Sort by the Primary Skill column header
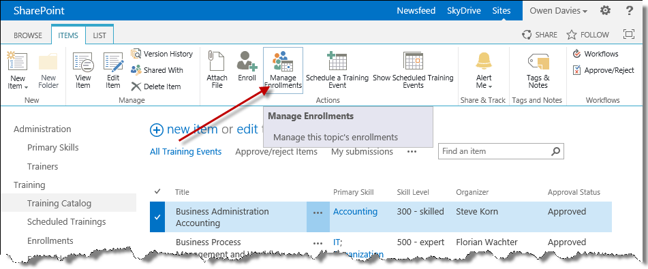This screenshot has height=269, width=648. click(x=354, y=192)
